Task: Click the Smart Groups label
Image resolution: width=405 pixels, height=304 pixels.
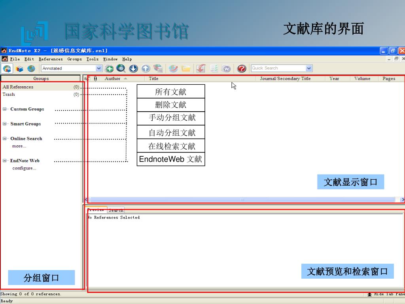Action: 26,124
